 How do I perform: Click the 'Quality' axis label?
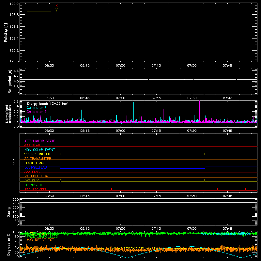pyautogui.click(x=9, y=212)
